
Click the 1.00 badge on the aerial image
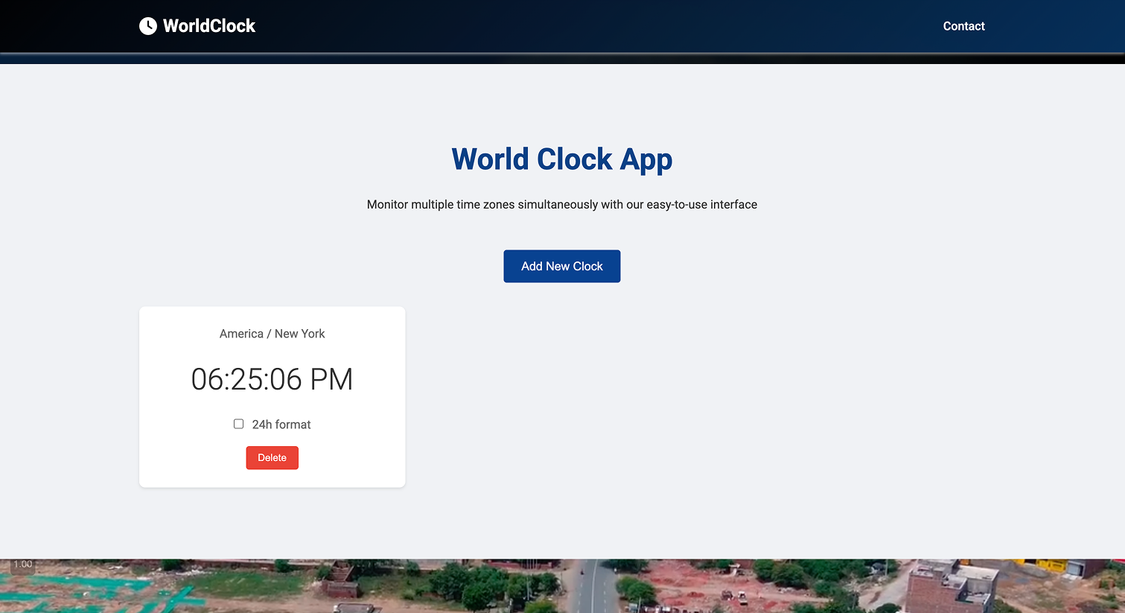pos(22,565)
